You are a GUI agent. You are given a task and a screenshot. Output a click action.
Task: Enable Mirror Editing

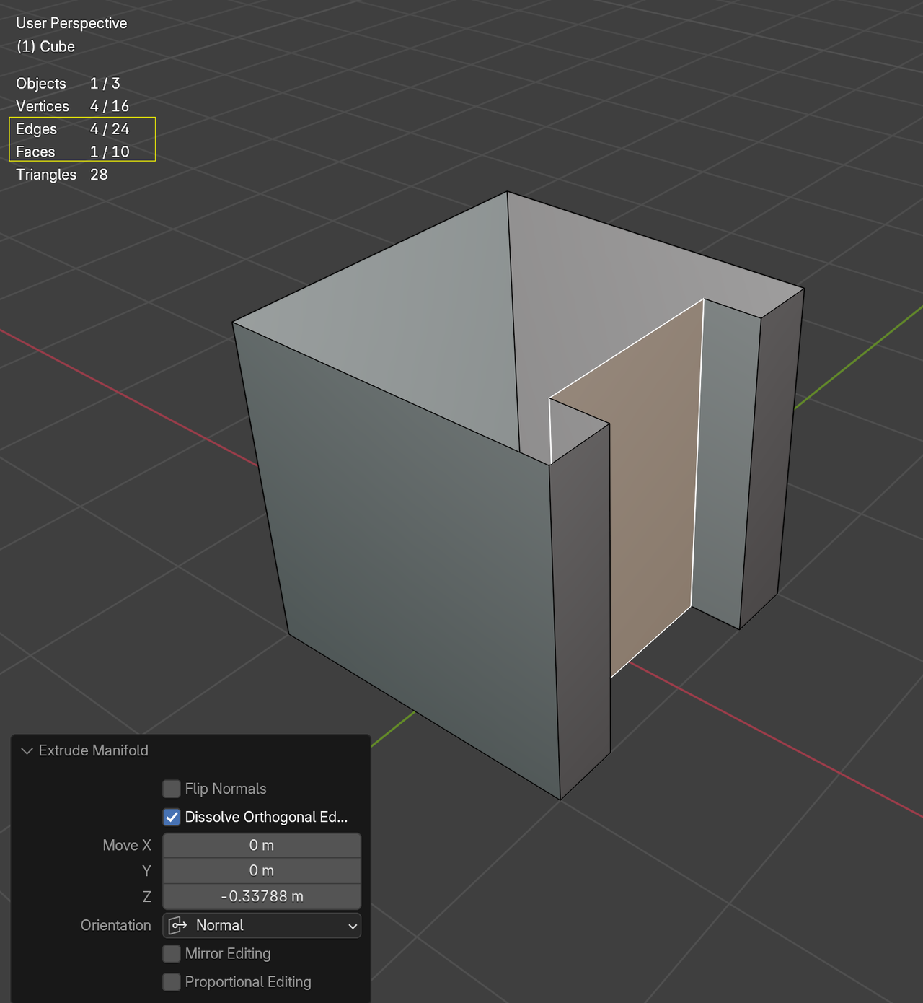(172, 953)
